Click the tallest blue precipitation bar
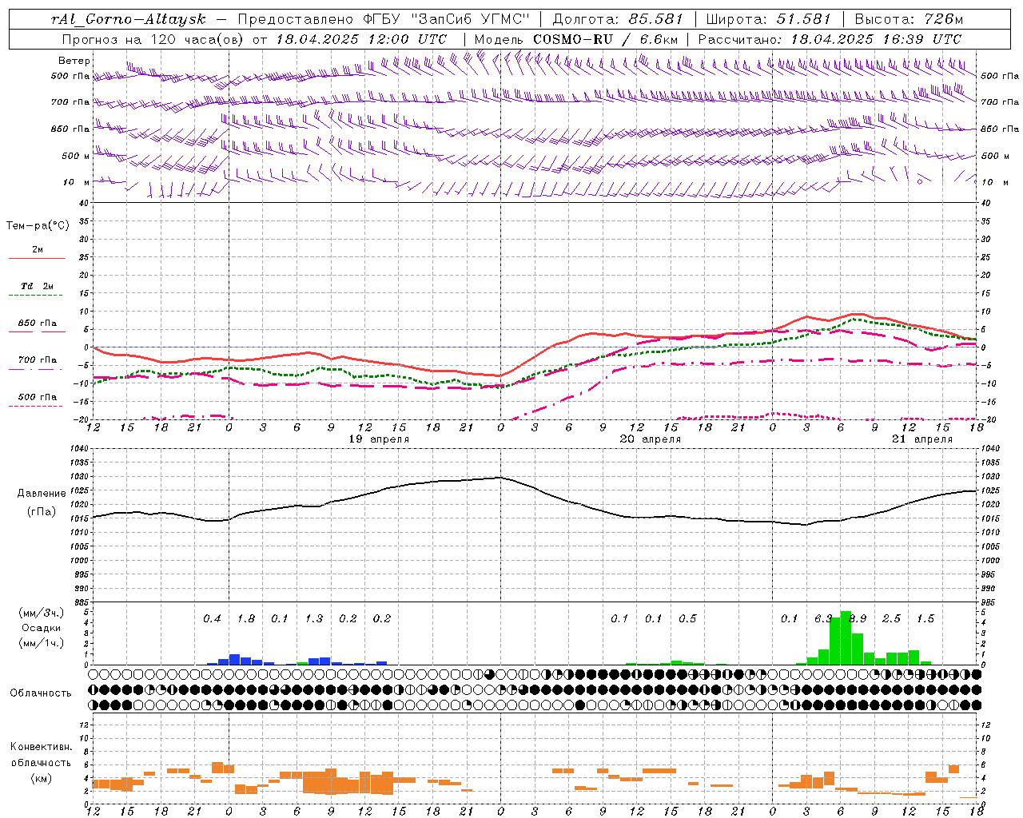Image resolution: width=1023 pixels, height=818 pixels. click(234, 660)
